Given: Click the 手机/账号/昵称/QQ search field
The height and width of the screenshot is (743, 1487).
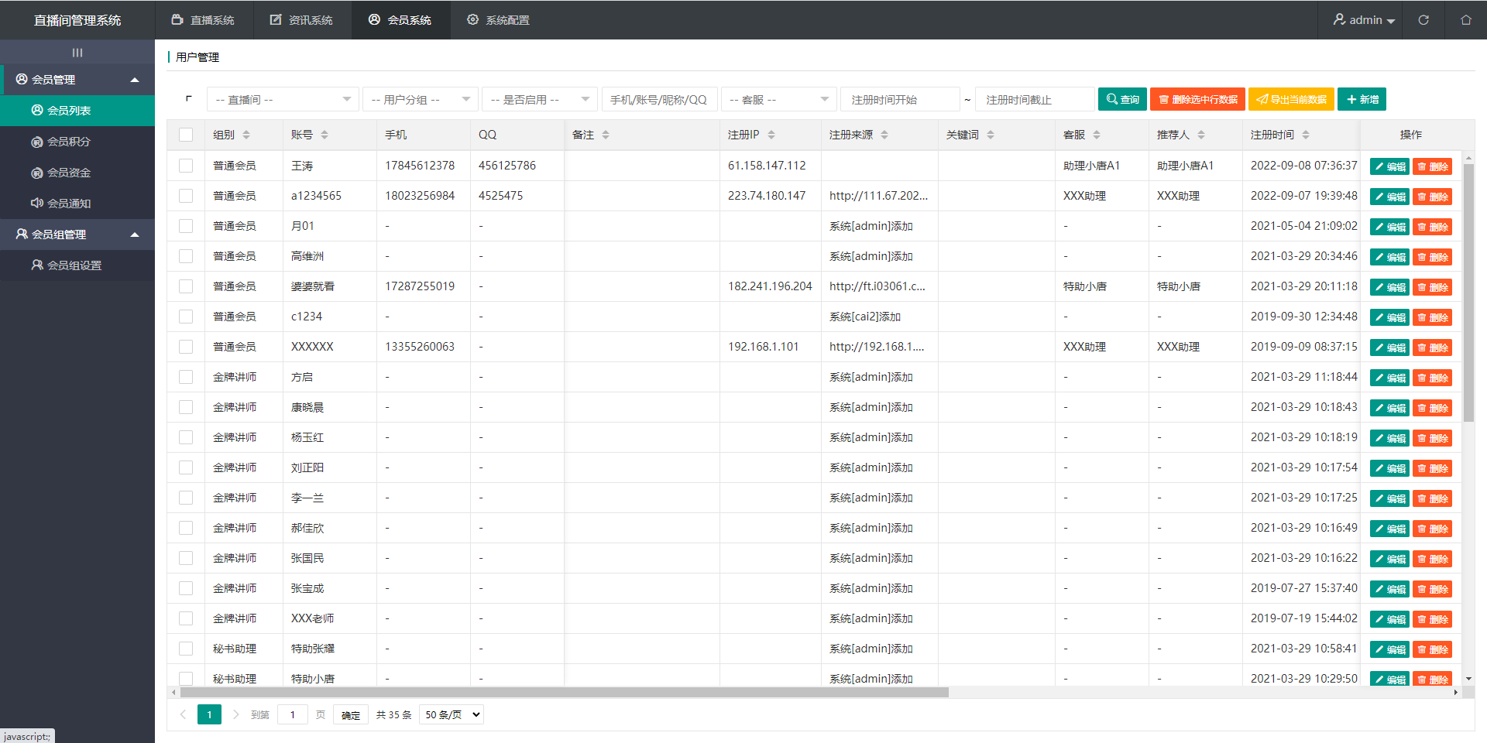Looking at the screenshot, I should tap(659, 100).
